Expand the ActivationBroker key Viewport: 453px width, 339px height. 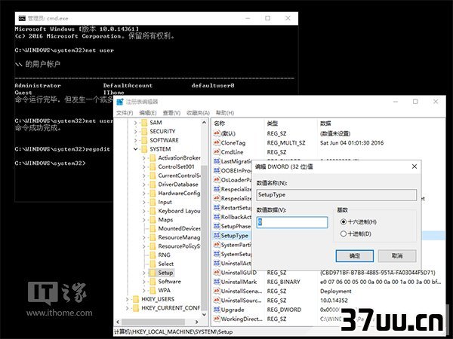[144, 158]
